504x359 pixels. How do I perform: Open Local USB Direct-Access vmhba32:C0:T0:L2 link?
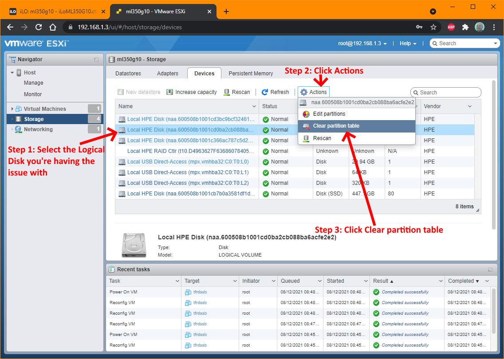click(188, 183)
